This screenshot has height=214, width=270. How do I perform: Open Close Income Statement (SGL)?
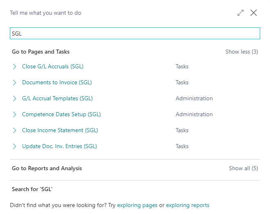click(x=60, y=130)
